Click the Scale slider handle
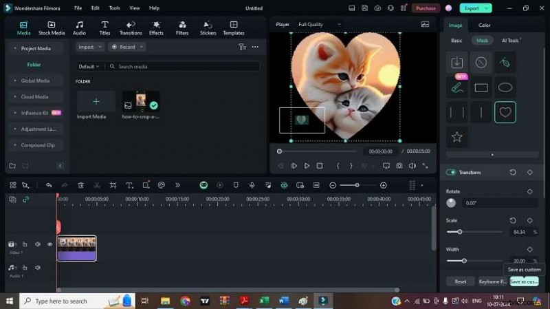This screenshot has height=309, width=550. [460, 232]
